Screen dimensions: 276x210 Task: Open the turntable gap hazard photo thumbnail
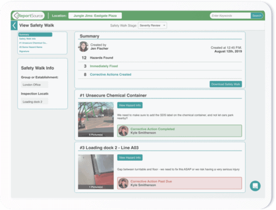click(x=96, y=172)
